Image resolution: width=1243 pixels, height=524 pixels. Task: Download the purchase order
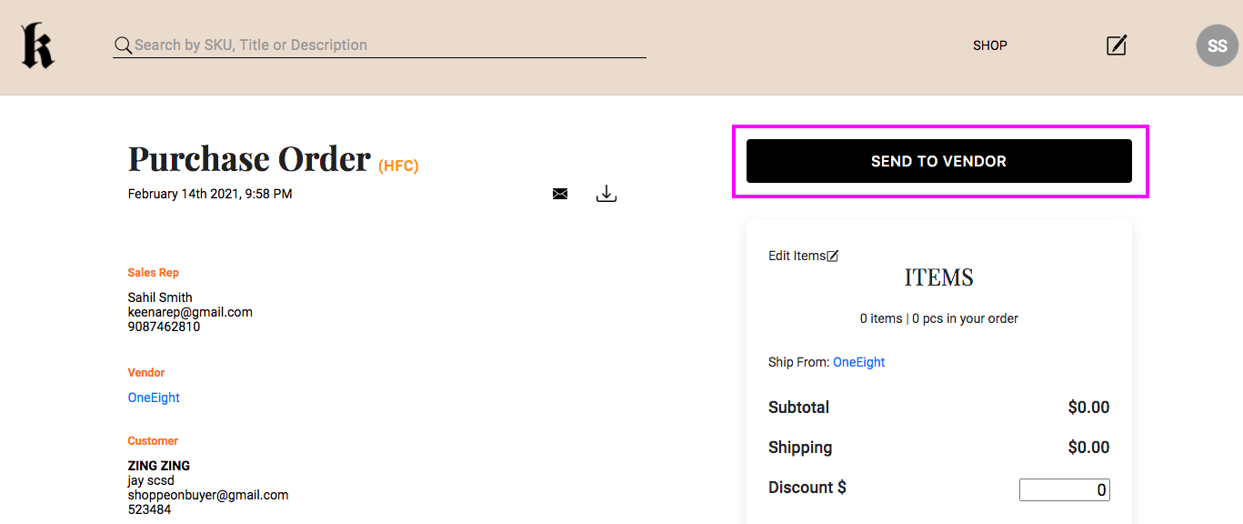point(606,194)
